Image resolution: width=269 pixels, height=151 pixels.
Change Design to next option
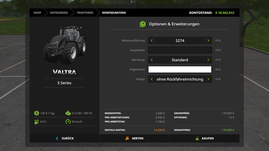pos(208,79)
